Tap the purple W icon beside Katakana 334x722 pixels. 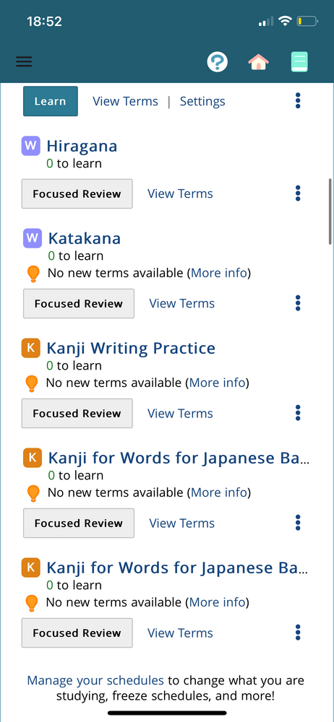33,238
